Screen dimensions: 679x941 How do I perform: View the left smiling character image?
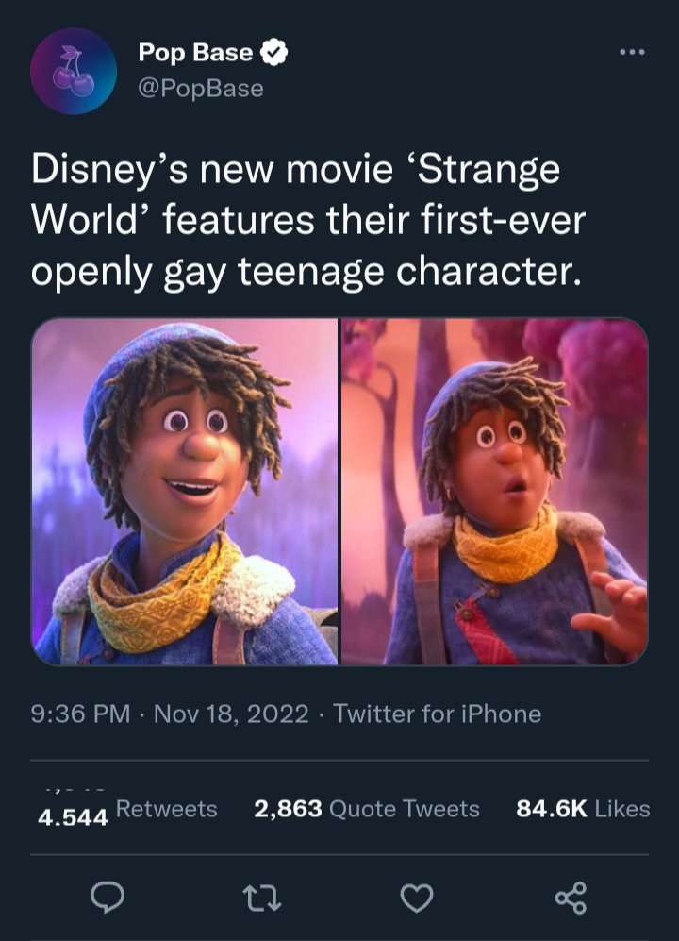(184, 492)
